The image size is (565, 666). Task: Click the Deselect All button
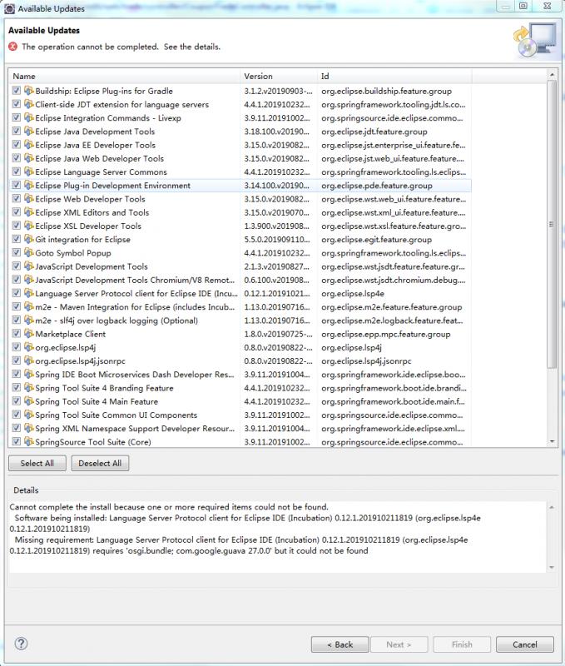[100, 464]
